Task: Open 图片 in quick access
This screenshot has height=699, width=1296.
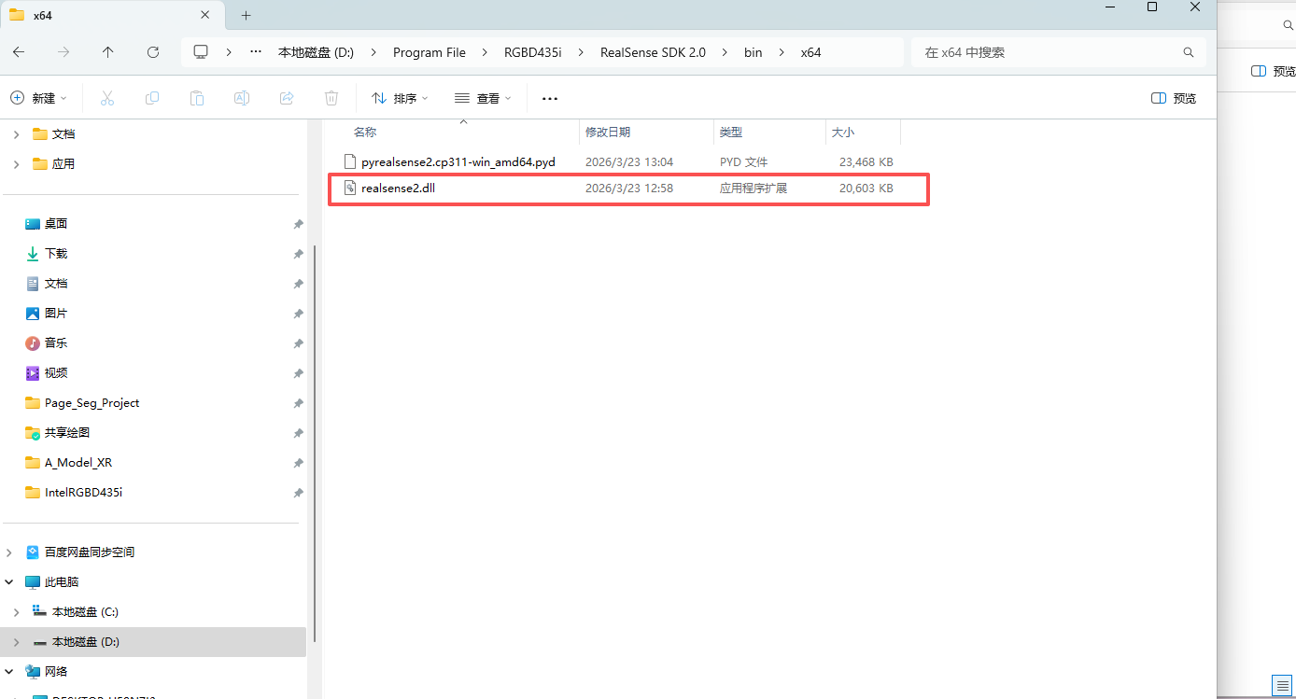Action: (x=56, y=314)
